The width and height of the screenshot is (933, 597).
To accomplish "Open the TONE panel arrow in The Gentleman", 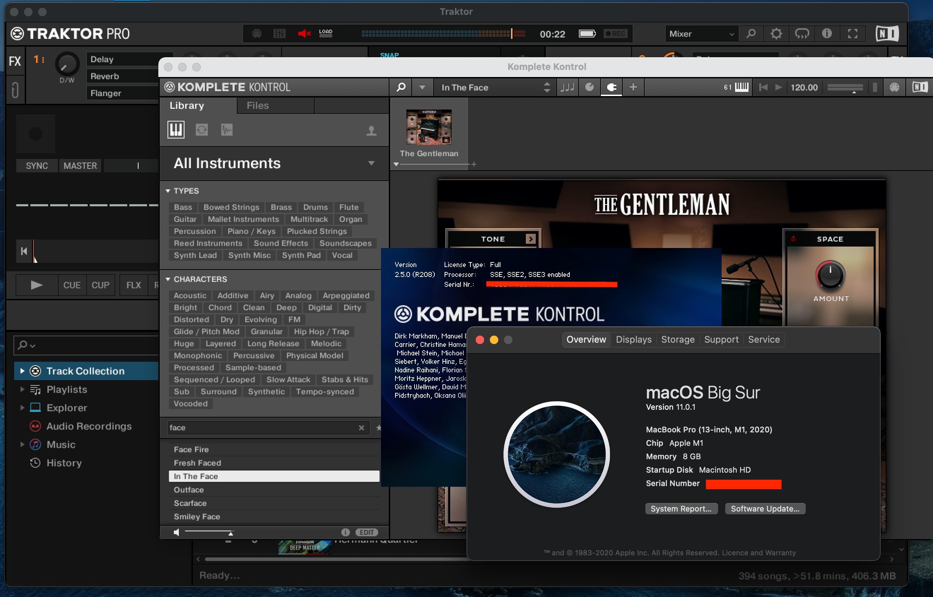I will pyautogui.click(x=530, y=239).
